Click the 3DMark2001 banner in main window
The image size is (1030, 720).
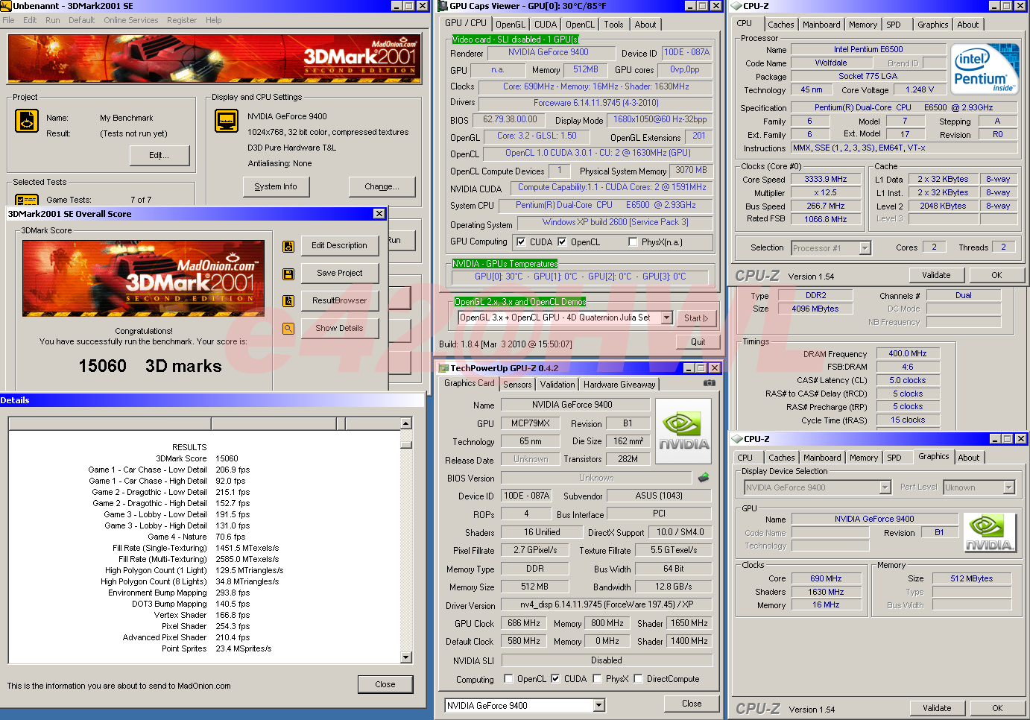(215, 58)
